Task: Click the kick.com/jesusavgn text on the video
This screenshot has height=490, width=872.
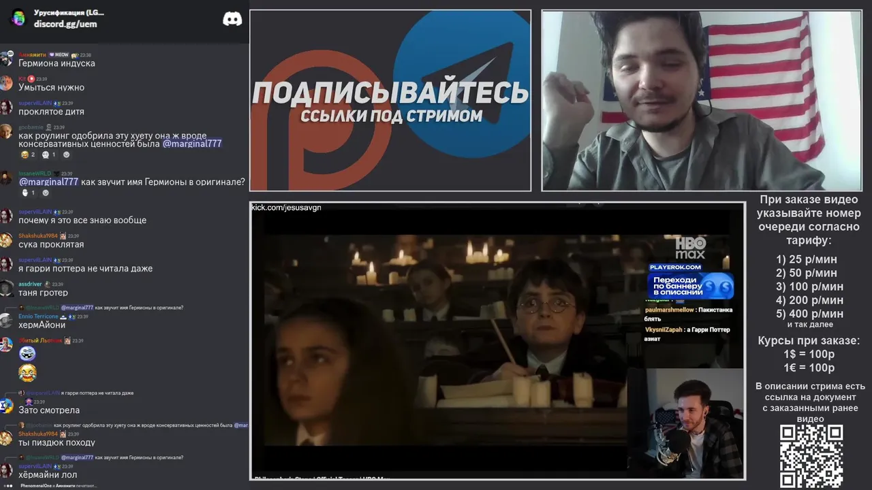Action: click(x=286, y=208)
